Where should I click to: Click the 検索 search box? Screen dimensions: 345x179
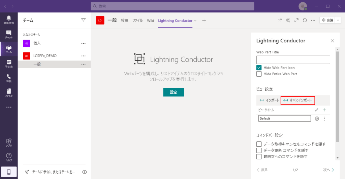172,6
